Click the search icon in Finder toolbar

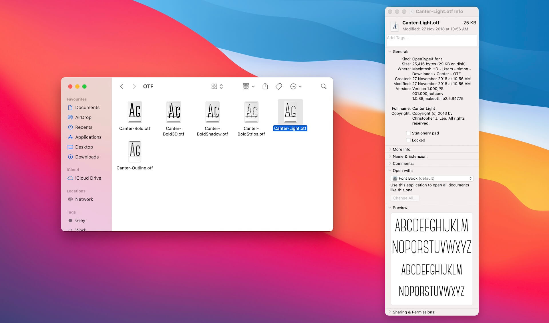[x=324, y=86]
